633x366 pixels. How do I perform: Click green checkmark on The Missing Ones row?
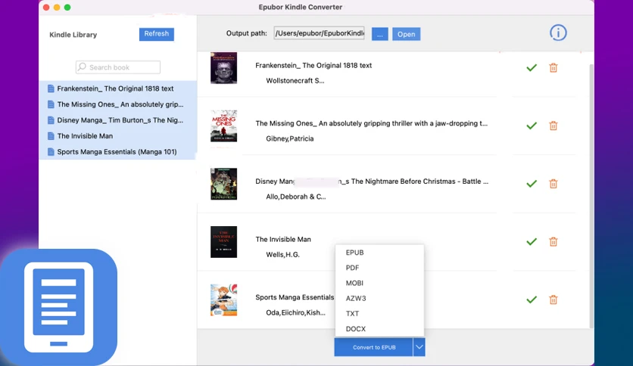click(x=532, y=126)
